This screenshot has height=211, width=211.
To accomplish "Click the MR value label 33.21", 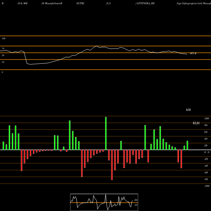I will [x=196, y=123].
